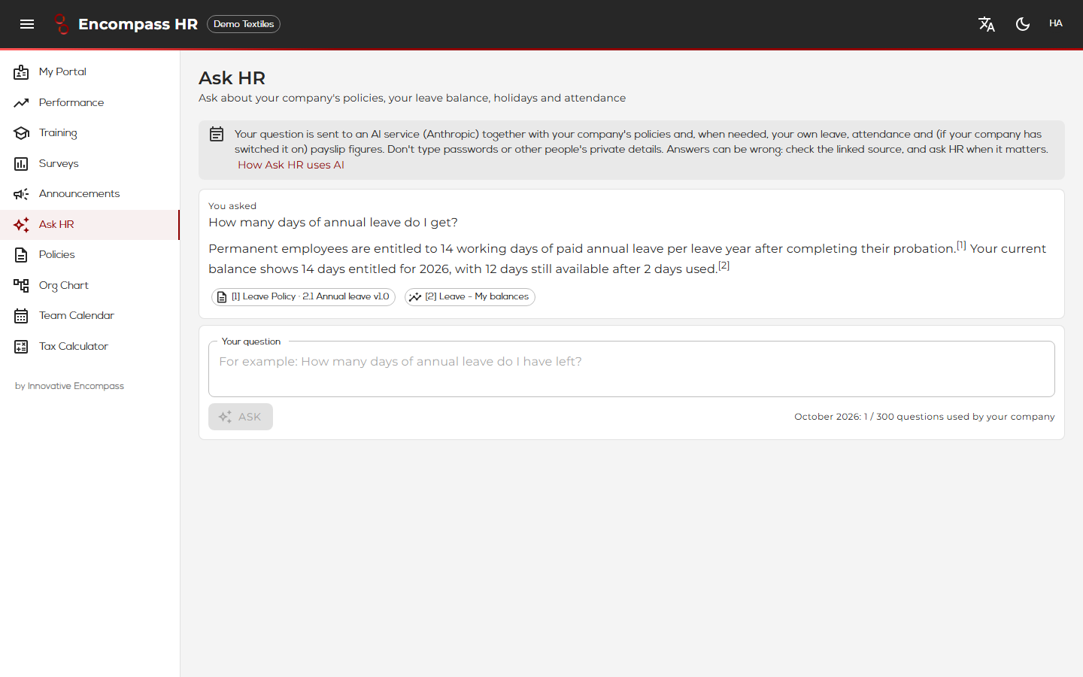1083x677 pixels.
Task: Click the Announcements megaphone icon
Action: tap(21, 194)
